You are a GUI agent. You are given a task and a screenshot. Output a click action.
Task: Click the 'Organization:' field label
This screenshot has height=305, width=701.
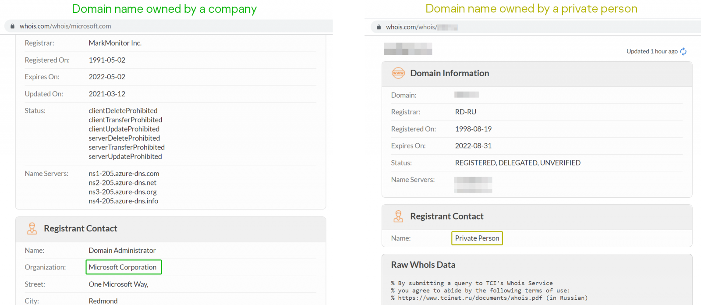[45, 267]
